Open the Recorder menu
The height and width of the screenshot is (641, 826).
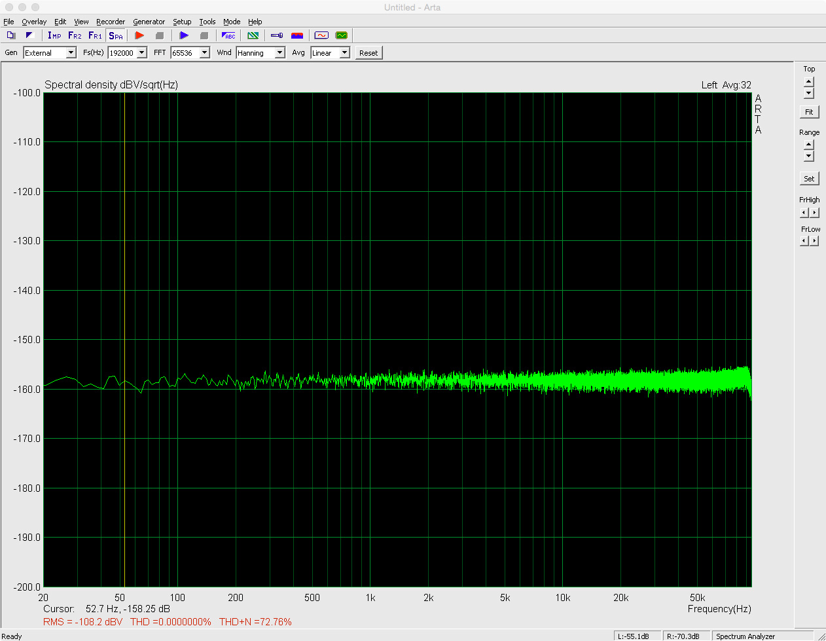point(111,22)
